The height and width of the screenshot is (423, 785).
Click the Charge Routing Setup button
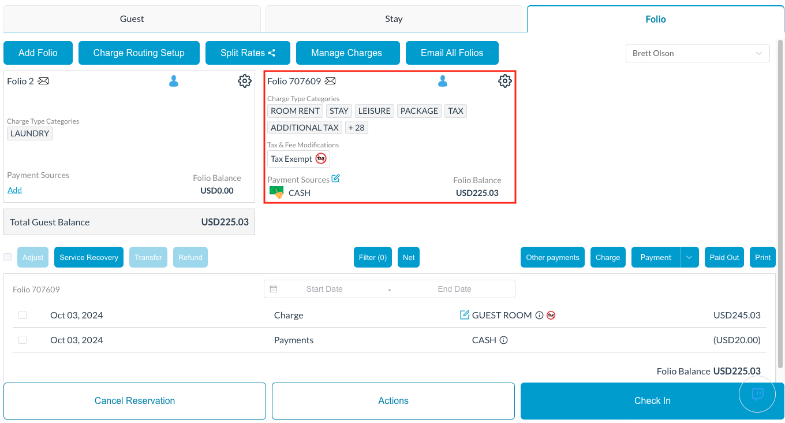pyautogui.click(x=139, y=53)
